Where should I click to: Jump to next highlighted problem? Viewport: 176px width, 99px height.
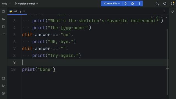166,17
